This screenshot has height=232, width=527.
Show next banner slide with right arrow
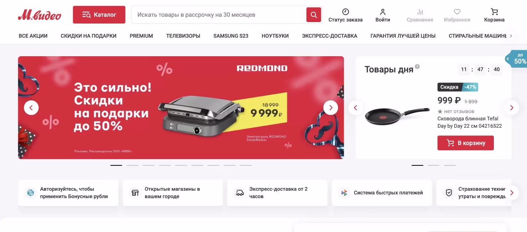pos(331,107)
